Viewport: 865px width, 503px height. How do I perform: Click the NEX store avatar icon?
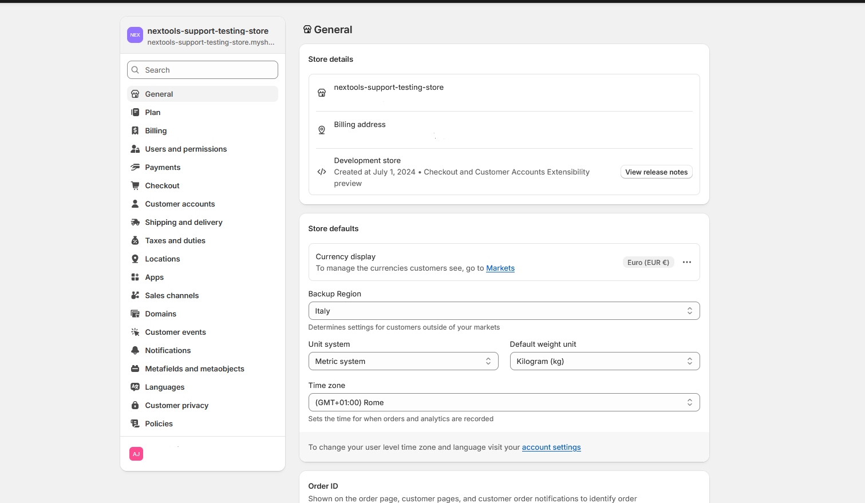tap(135, 35)
